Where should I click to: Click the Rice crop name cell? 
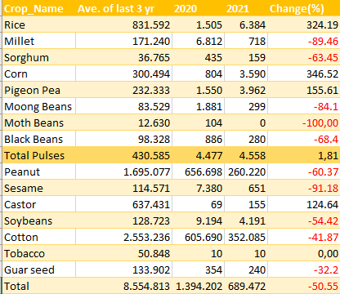click(39, 24)
